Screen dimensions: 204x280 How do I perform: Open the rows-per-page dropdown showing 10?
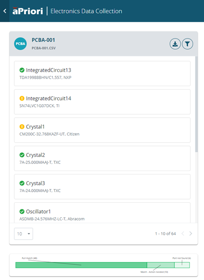point(24,234)
